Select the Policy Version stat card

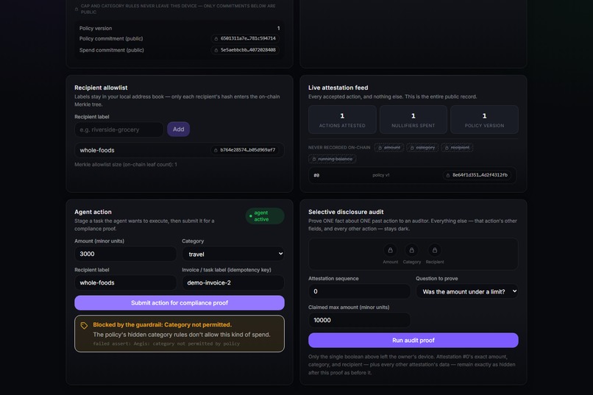click(484, 120)
